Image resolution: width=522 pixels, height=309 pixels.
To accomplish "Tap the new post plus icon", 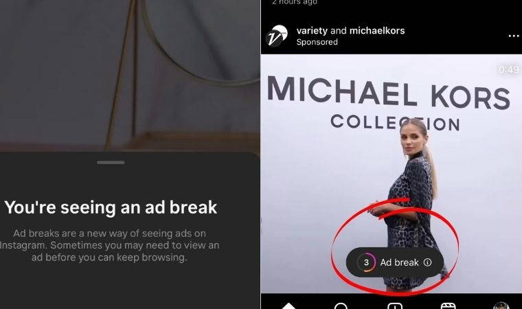I will point(395,306).
